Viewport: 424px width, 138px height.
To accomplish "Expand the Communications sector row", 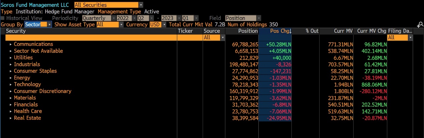I will pyautogui.click(x=11, y=44).
